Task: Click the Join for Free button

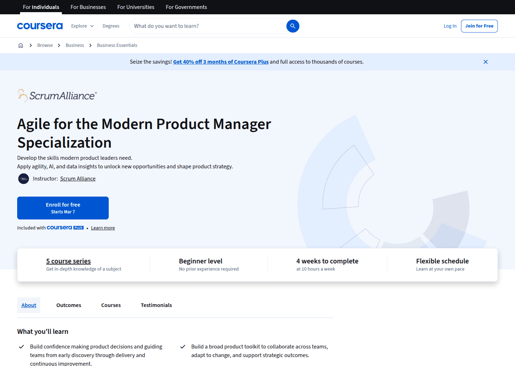Action: (479, 26)
